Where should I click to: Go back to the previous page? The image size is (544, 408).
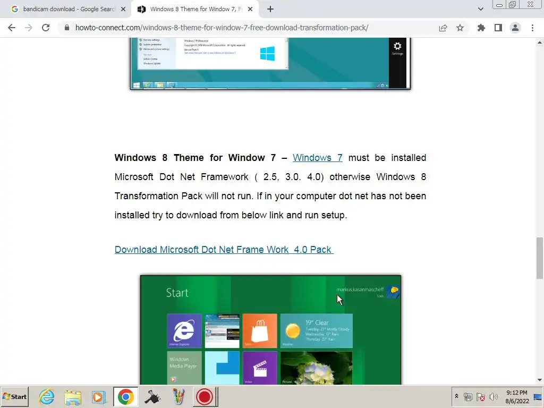(x=12, y=28)
